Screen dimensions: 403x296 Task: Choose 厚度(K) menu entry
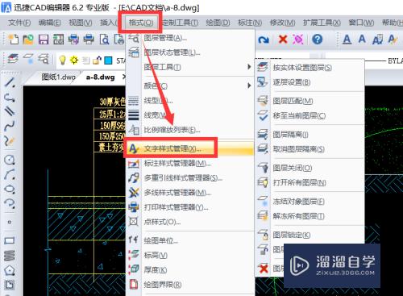(x=189, y=269)
